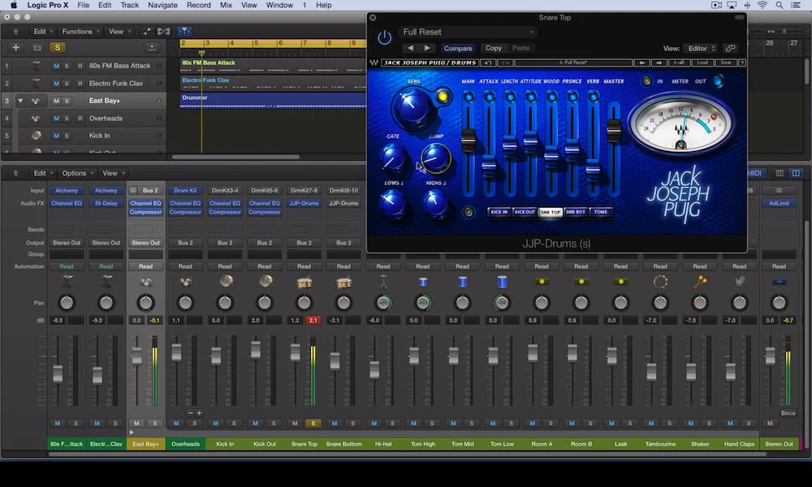
Task: Click the flex bowtie icon in tracks toolbar
Action: point(164,32)
